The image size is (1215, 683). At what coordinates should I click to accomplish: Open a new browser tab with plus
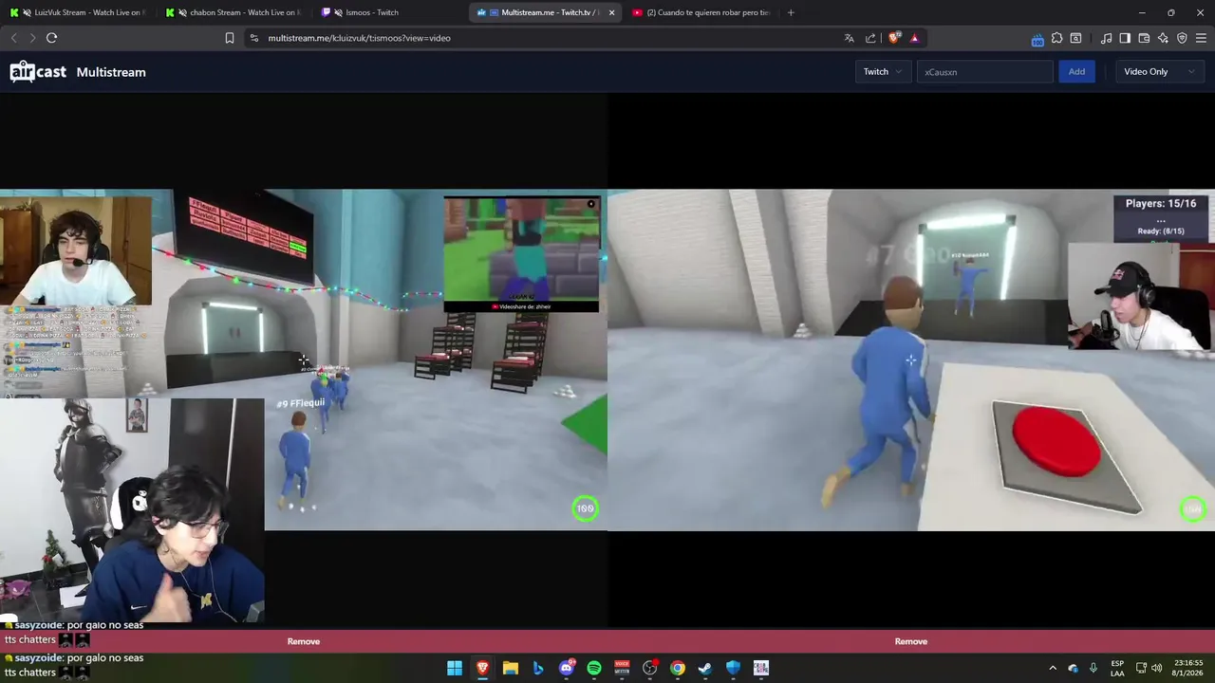[x=791, y=12]
